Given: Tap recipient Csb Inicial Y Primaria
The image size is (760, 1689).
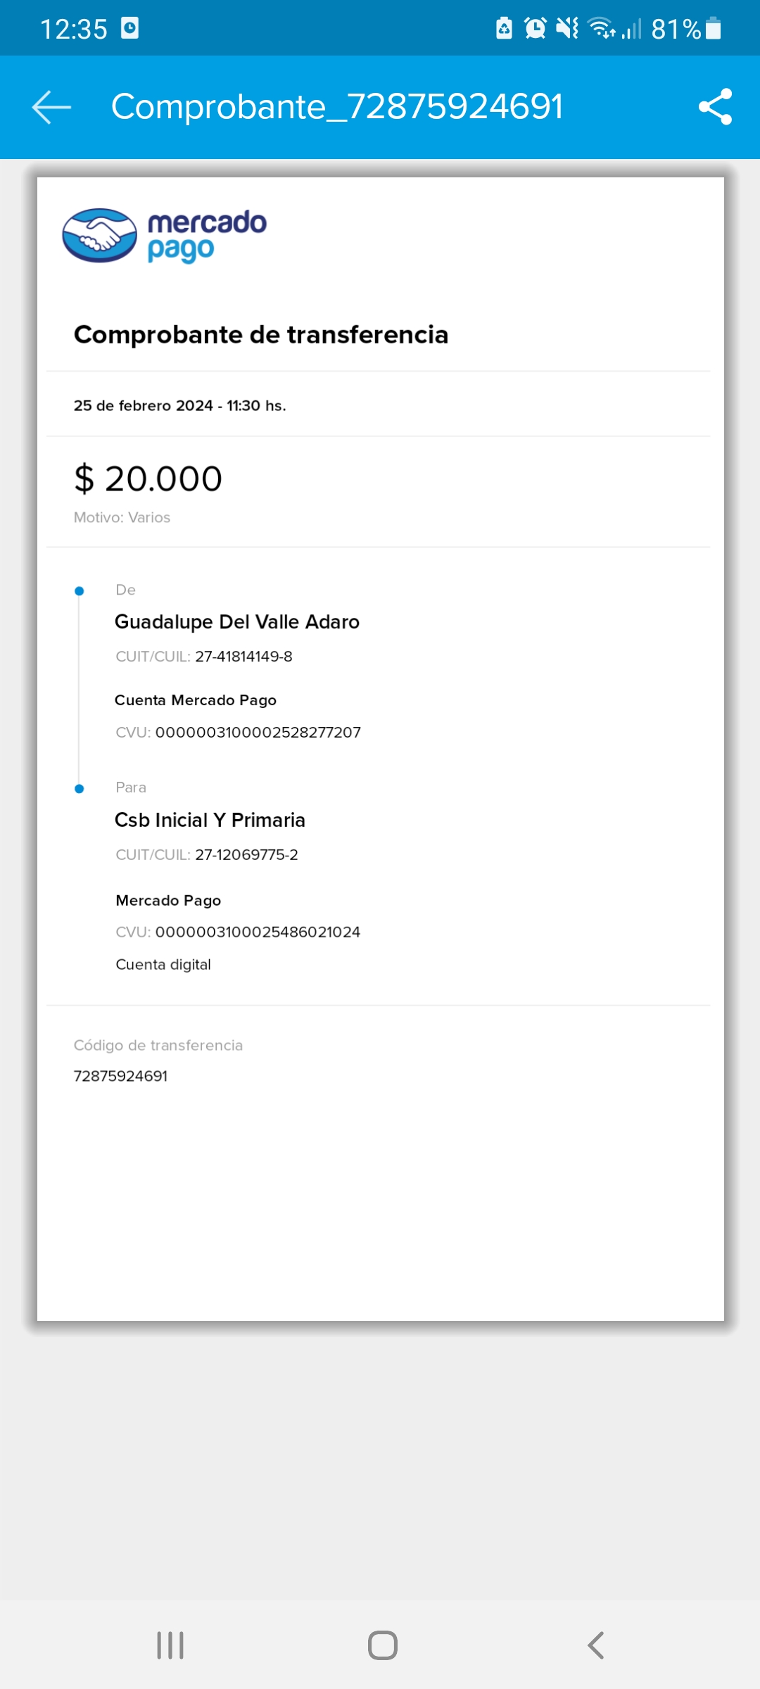Looking at the screenshot, I should point(210,821).
